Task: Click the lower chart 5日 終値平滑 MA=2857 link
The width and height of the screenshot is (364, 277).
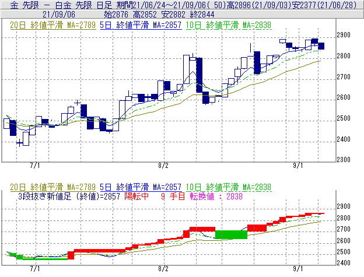Action: point(141,187)
